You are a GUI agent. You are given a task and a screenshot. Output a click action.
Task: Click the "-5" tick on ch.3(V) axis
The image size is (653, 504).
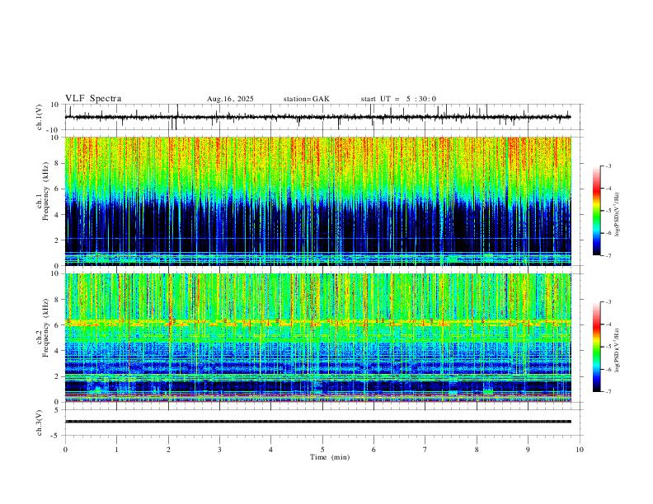(x=56, y=436)
